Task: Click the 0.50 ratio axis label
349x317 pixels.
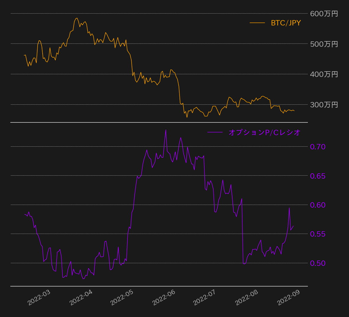Action: point(317,263)
